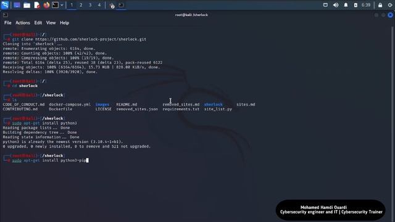The height and width of the screenshot is (222, 395).
Task: Open the notifications bell icon
Action: click(x=346, y=5)
